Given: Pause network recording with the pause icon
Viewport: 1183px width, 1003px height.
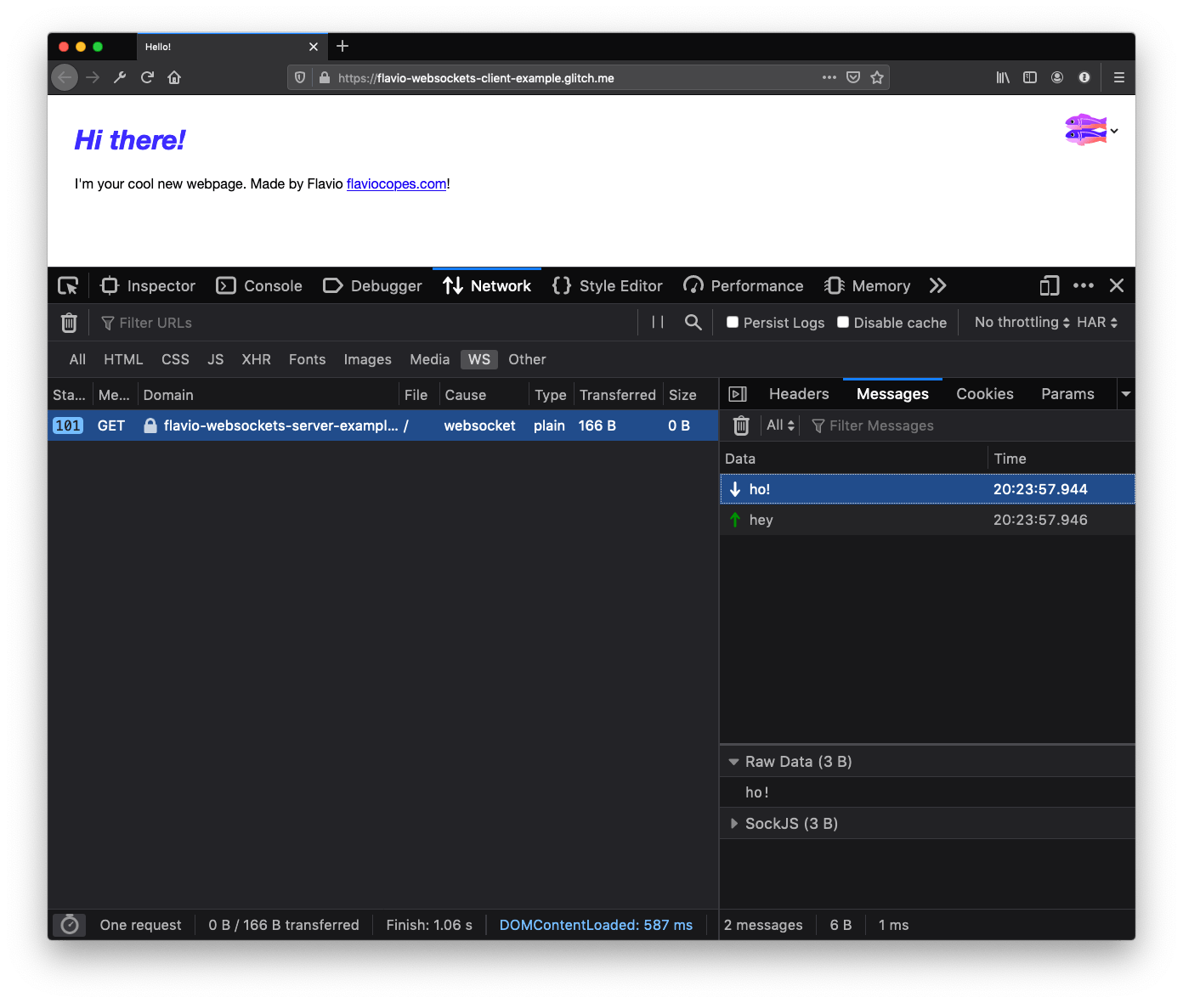Looking at the screenshot, I should coord(657,323).
